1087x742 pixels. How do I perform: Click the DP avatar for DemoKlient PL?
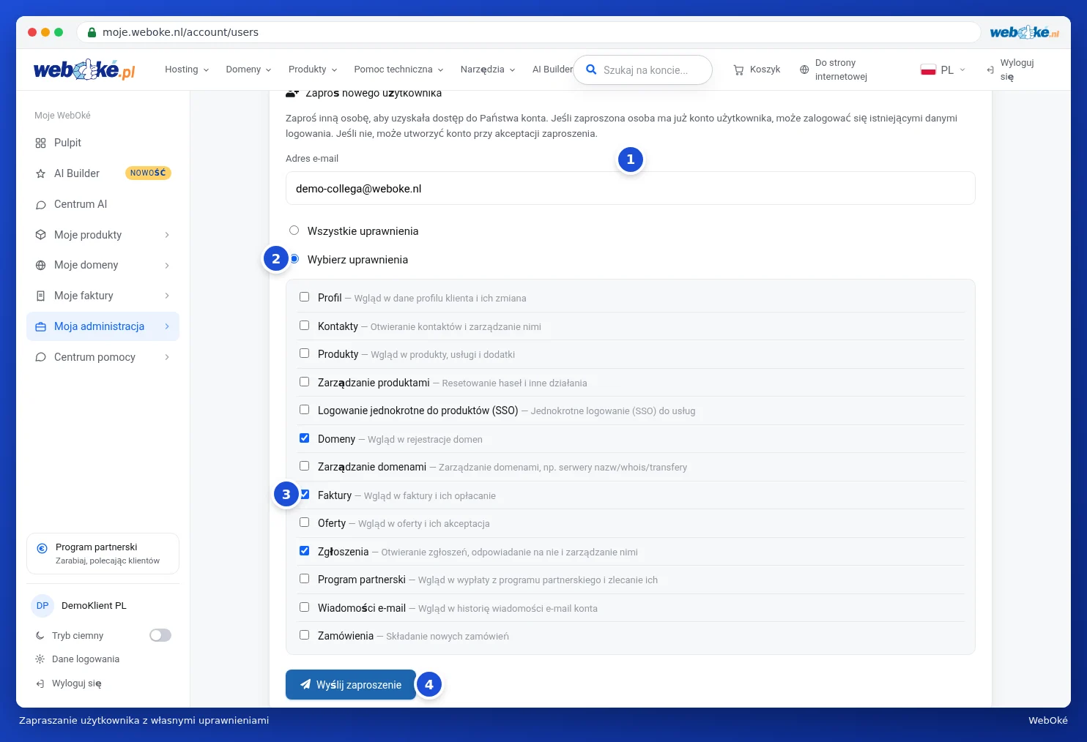tap(42, 606)
